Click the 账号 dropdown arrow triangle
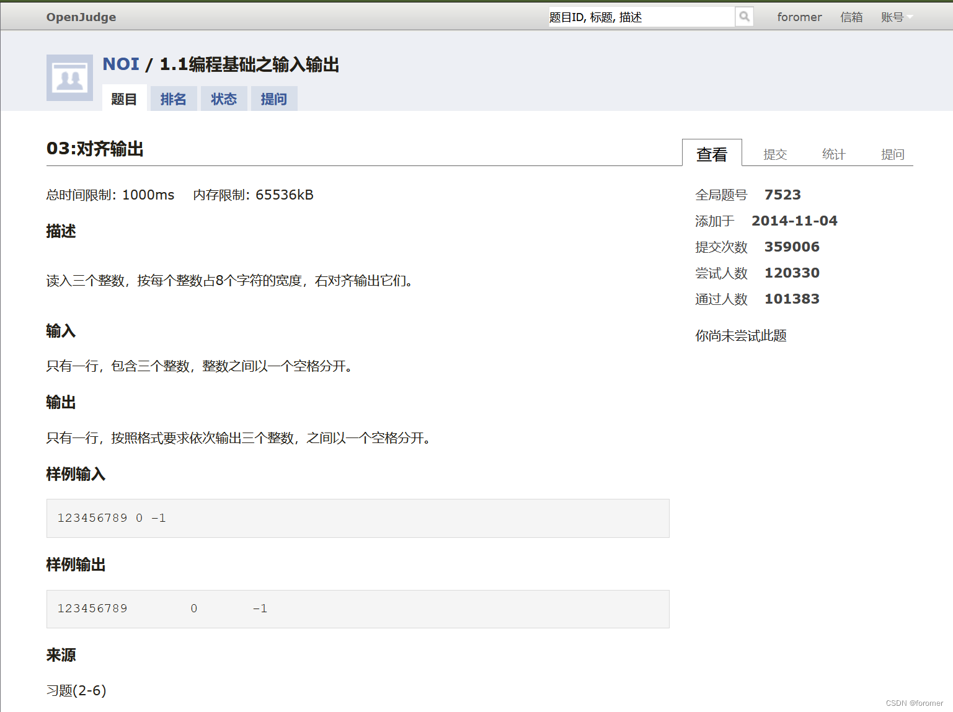953x712 pixels. tap(909, 17)
